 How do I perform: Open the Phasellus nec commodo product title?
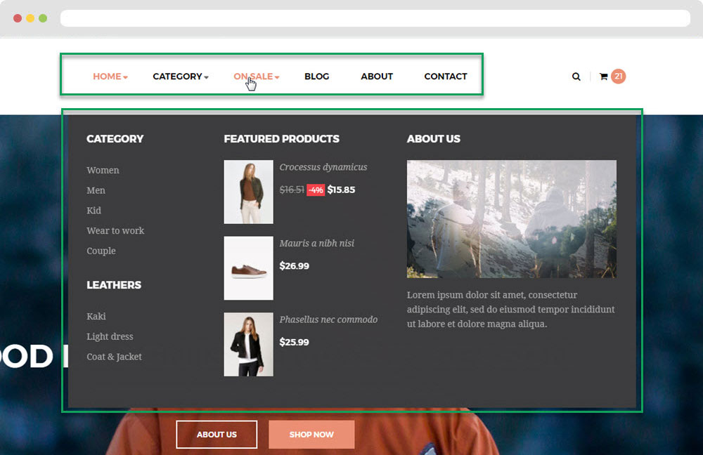[x=328, y=319]
